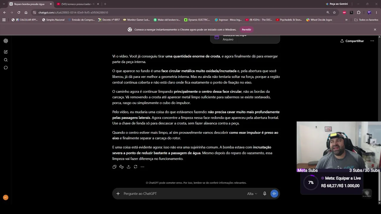
Task: Open the Emissão de Compro bookmark
Action: pyautogui.click(x=81, y=20)
